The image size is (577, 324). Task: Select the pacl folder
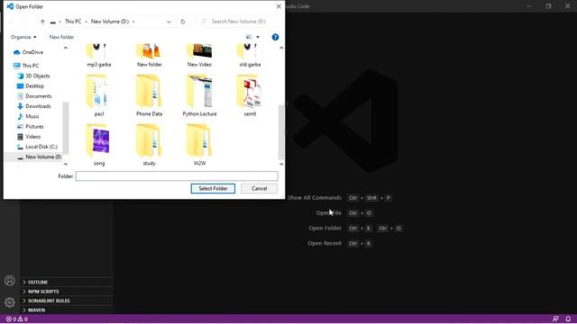tap(99, 95)
